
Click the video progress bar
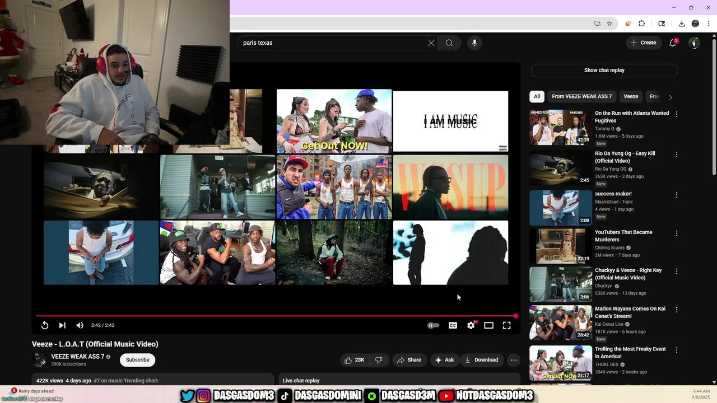point(276,316)
